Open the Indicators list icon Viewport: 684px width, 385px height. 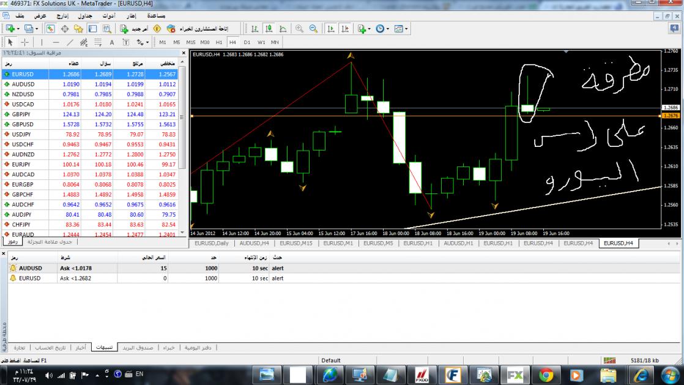coord(362,29)
